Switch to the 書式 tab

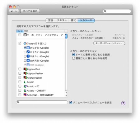pos(73,20)
